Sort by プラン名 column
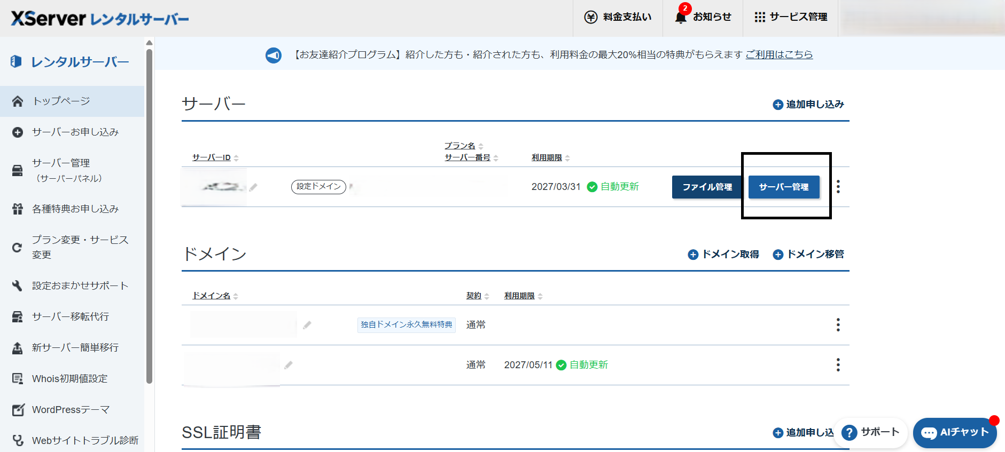The height and width of the screenshot is (452, 1005). [x=464, y=146]
